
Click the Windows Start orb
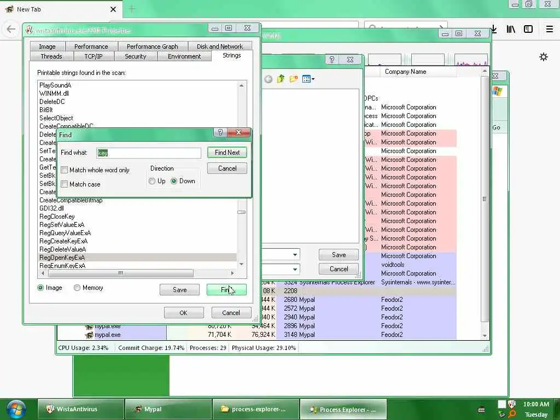[x=16, y=409]
